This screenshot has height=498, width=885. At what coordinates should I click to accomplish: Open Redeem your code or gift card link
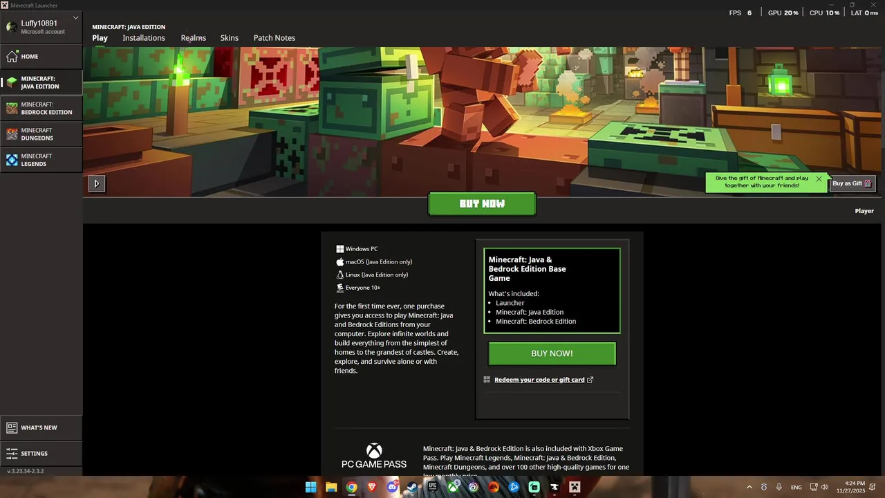click(x=539, y=380)
